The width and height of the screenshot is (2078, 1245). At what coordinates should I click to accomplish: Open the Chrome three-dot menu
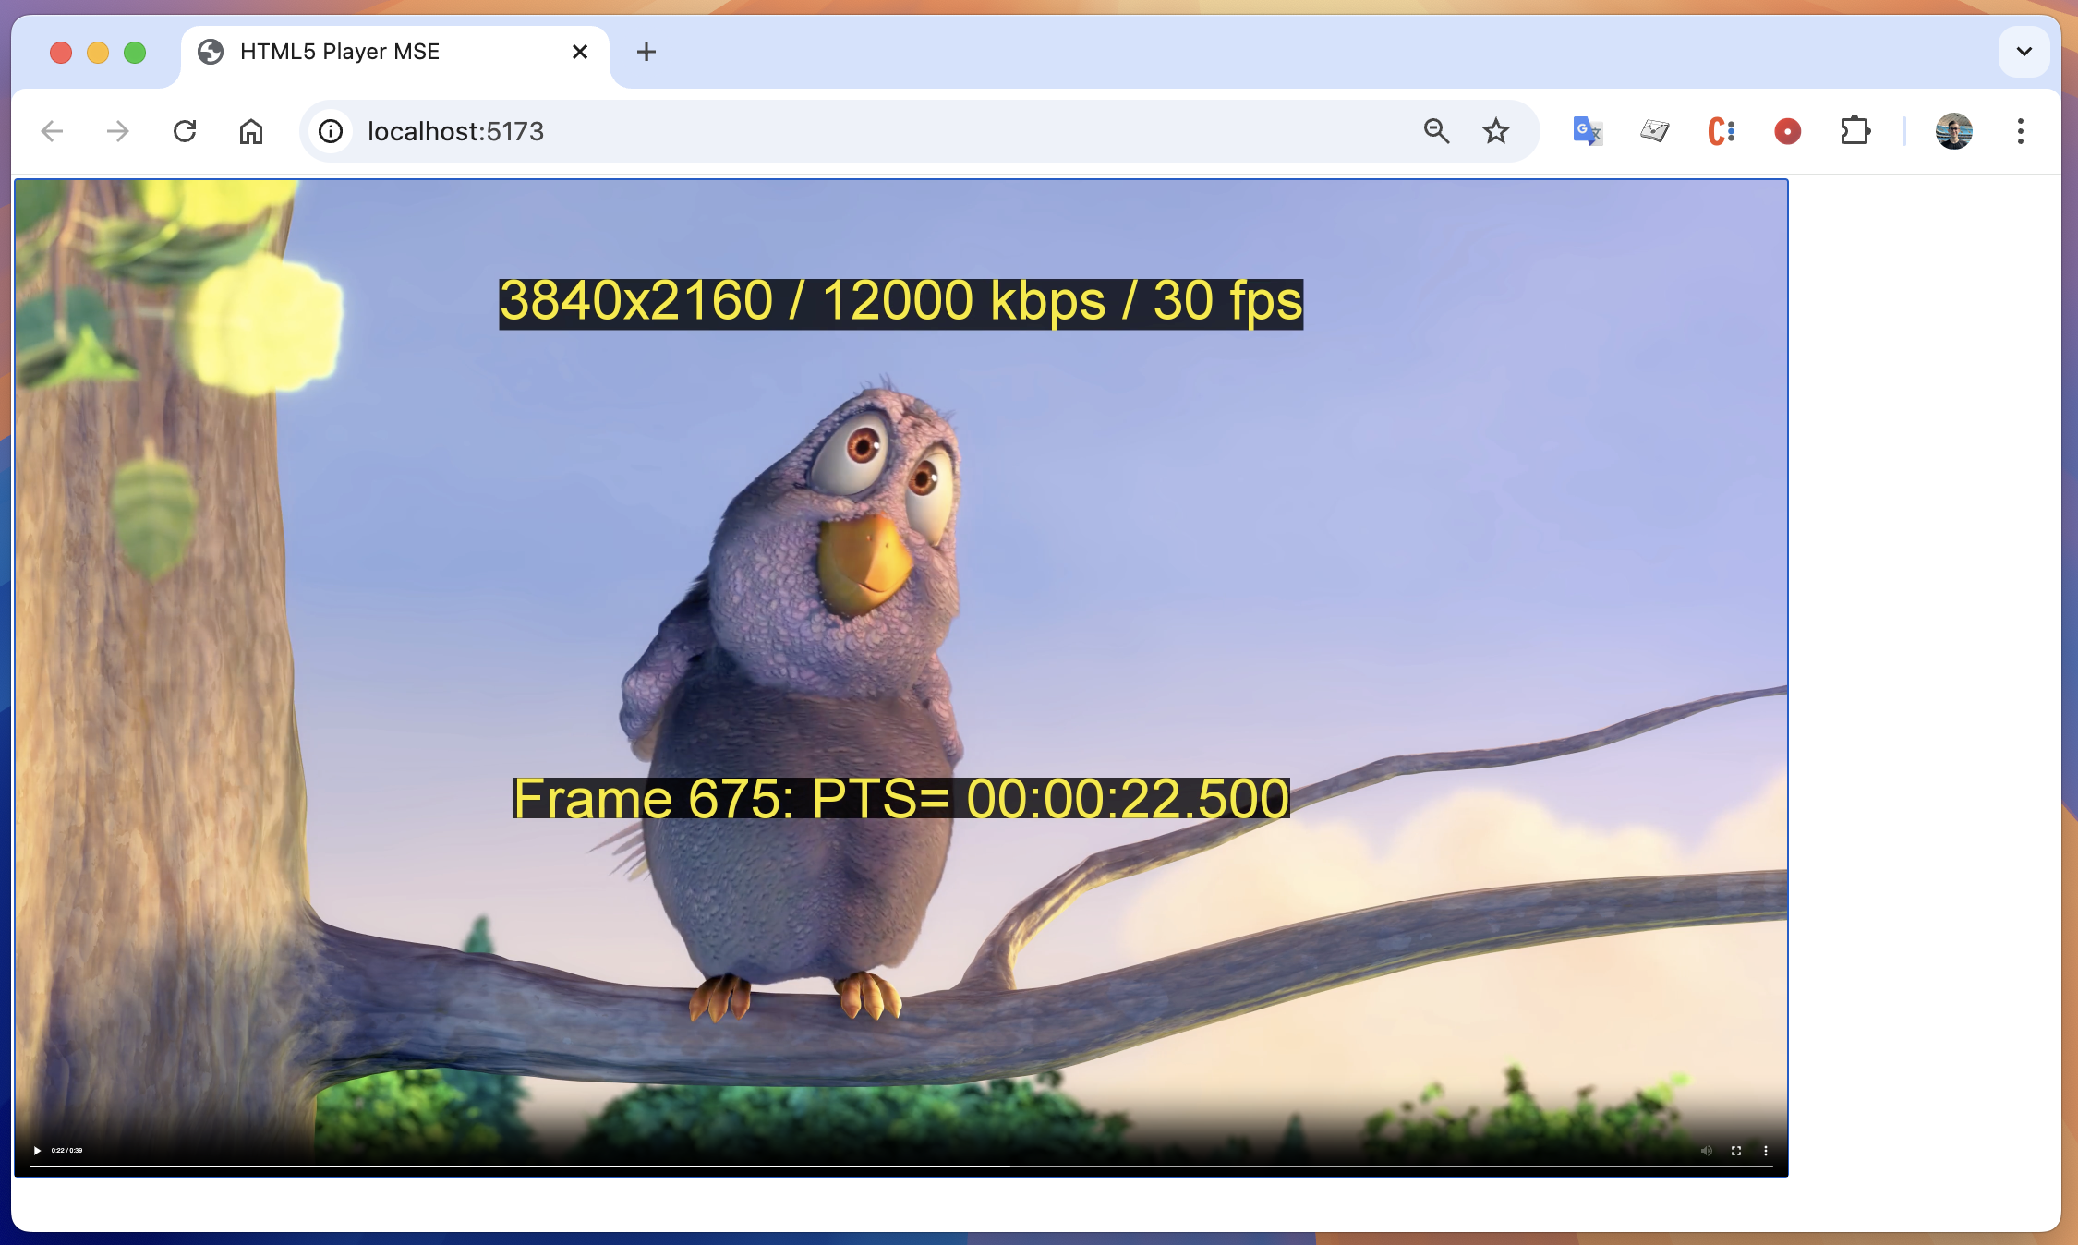click(x=2021, y=131)
